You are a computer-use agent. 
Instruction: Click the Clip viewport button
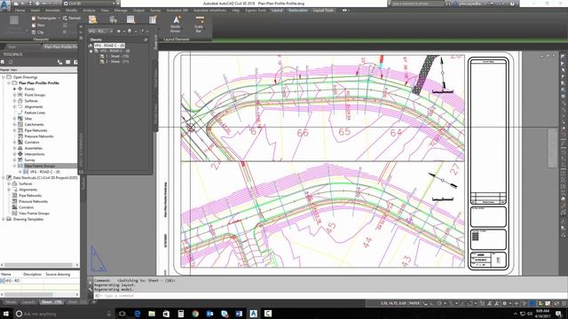pyautogui.click(x=37, y=32)
